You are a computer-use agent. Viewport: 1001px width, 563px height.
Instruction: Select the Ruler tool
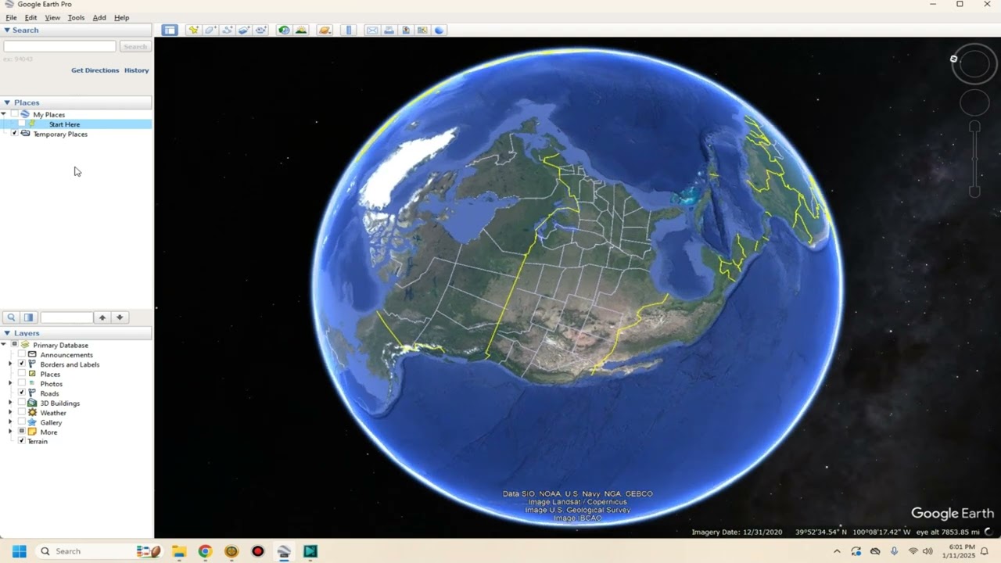point(349,30)
